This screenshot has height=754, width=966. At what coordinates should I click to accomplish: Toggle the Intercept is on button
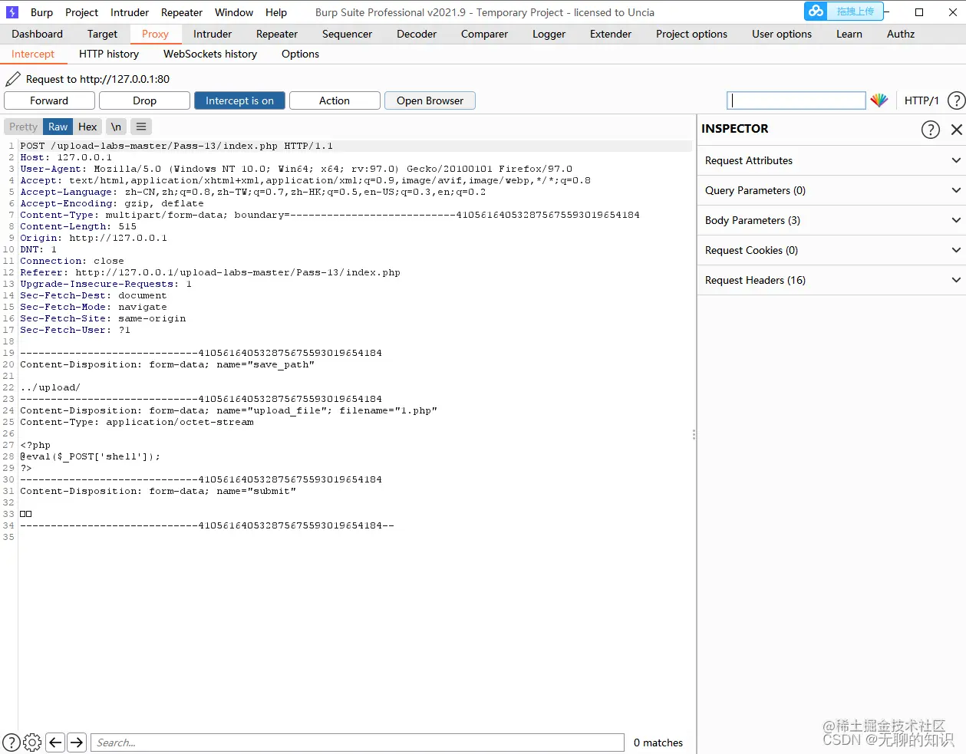click(239, 100)
